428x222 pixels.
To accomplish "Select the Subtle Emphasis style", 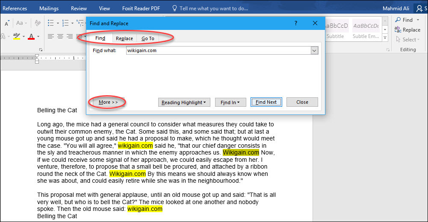I will [x=366, y=29].
